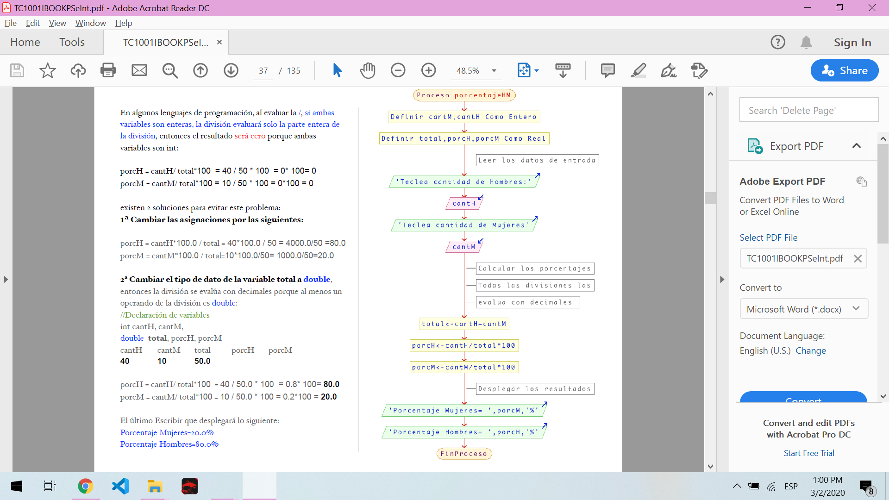Remove selected TC1001IBOOKPSeInt.pdf file
889x500 pixels.
pyautogui.click(x=858, y=258)
